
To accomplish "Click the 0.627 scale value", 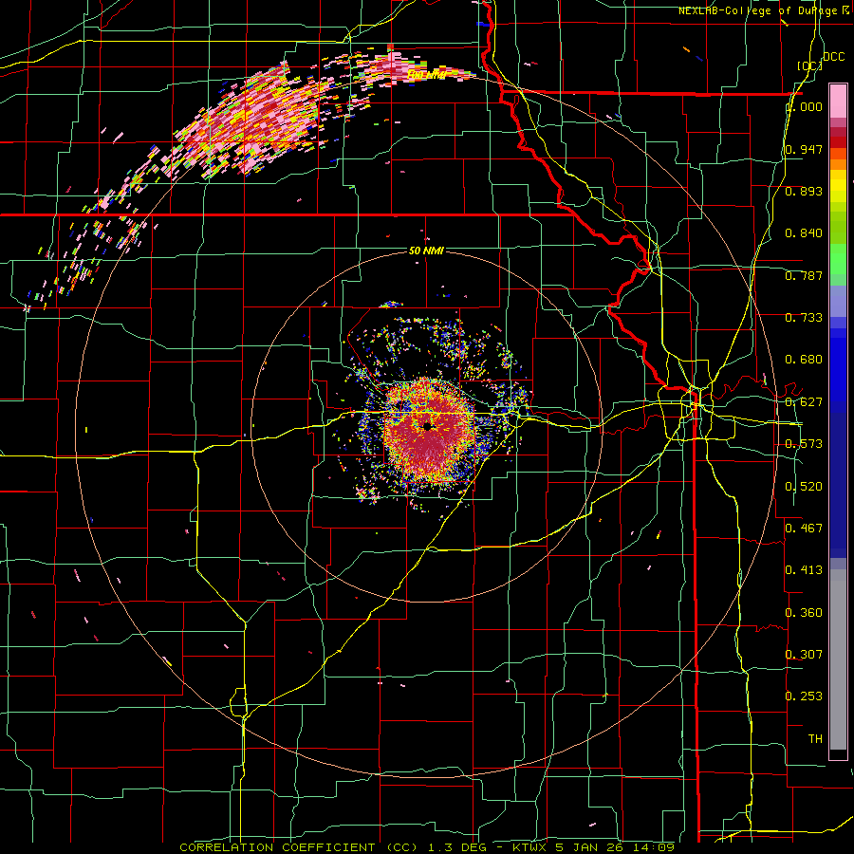I will (x=804, y=402).
